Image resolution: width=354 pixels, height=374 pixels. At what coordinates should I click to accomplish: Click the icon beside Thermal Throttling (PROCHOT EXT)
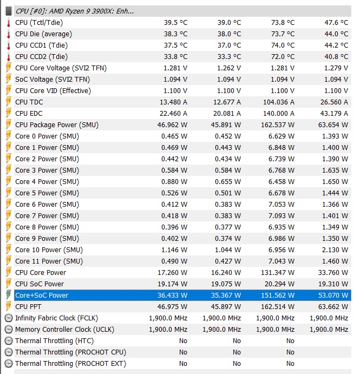pyautogui.click(x=8, y=364)
